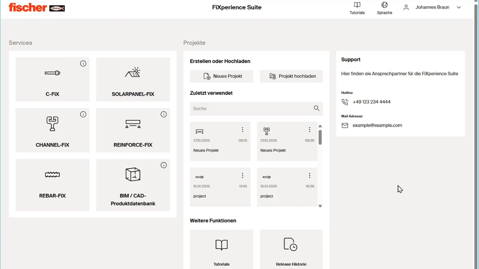Click the example@example.com mail address
Image resolution: width=479 pixels, height=269 pixels.
click(377, 125)
